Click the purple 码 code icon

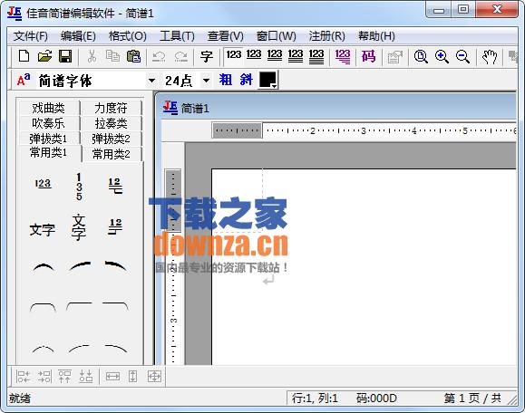(368, 56)
